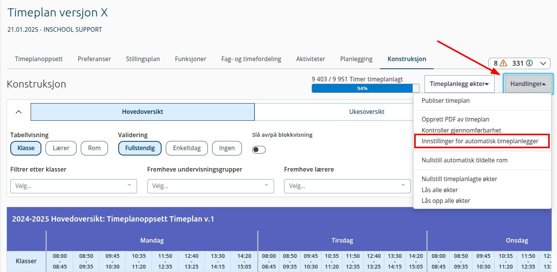The image size is (557, 272).
Task: Click the 2024-2025 Hovedoversikt table title
Action: [113, 219]
